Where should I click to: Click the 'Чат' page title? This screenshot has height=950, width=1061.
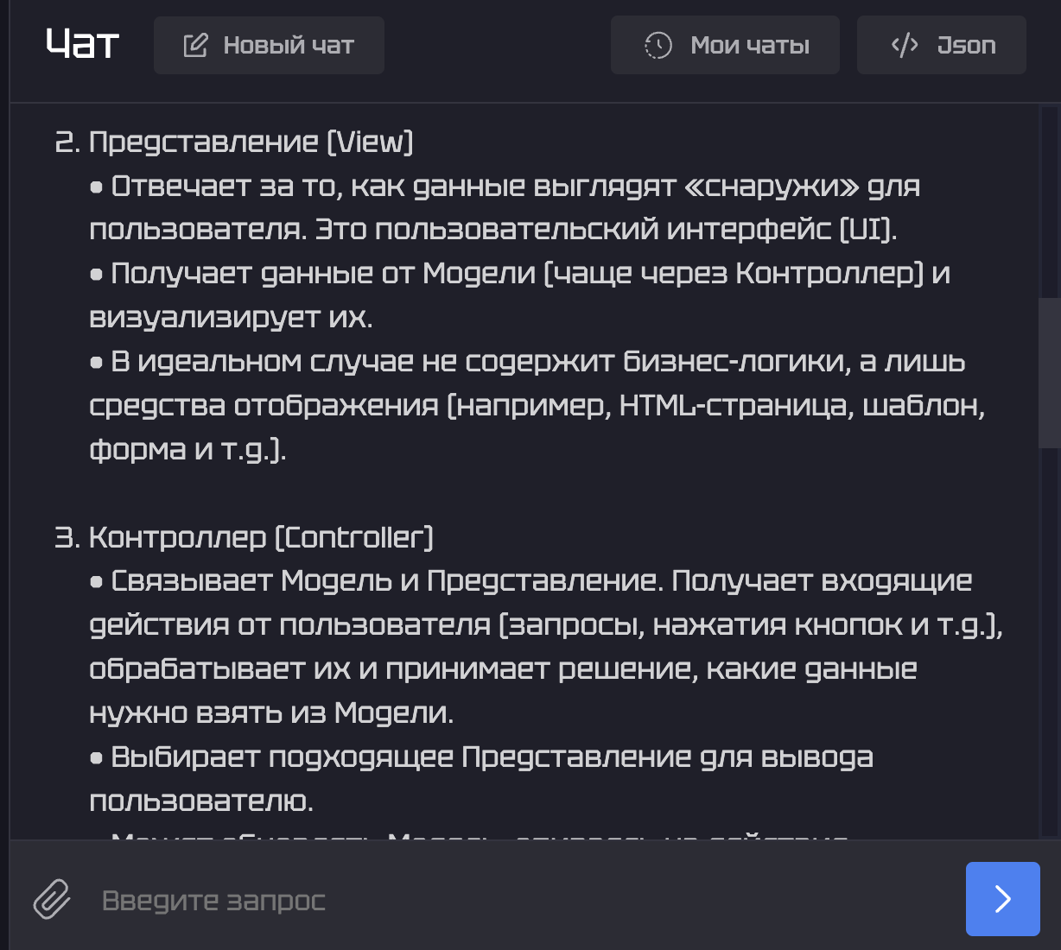[x=82, y=44]
